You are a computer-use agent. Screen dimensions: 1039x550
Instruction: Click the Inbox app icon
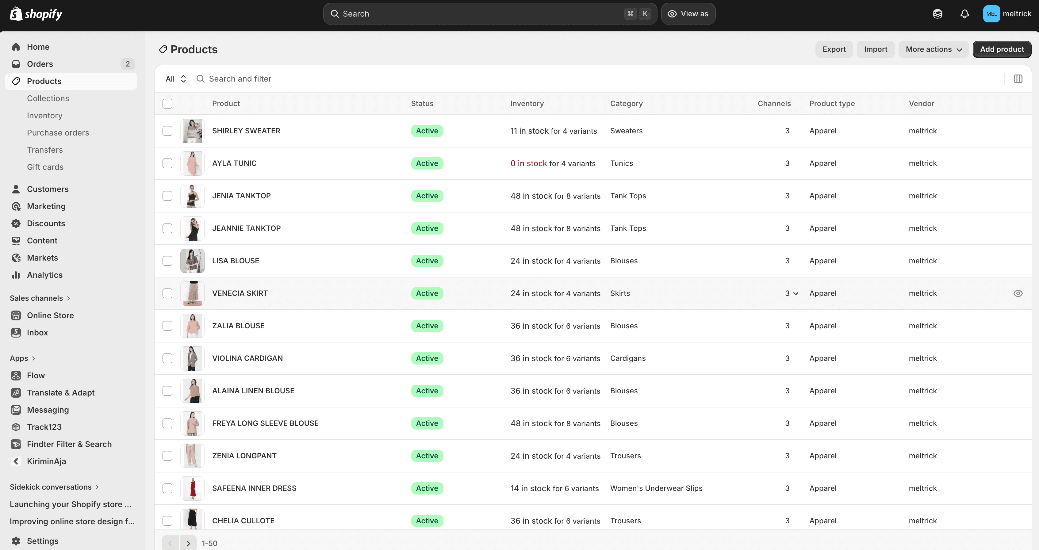point(16,333)
